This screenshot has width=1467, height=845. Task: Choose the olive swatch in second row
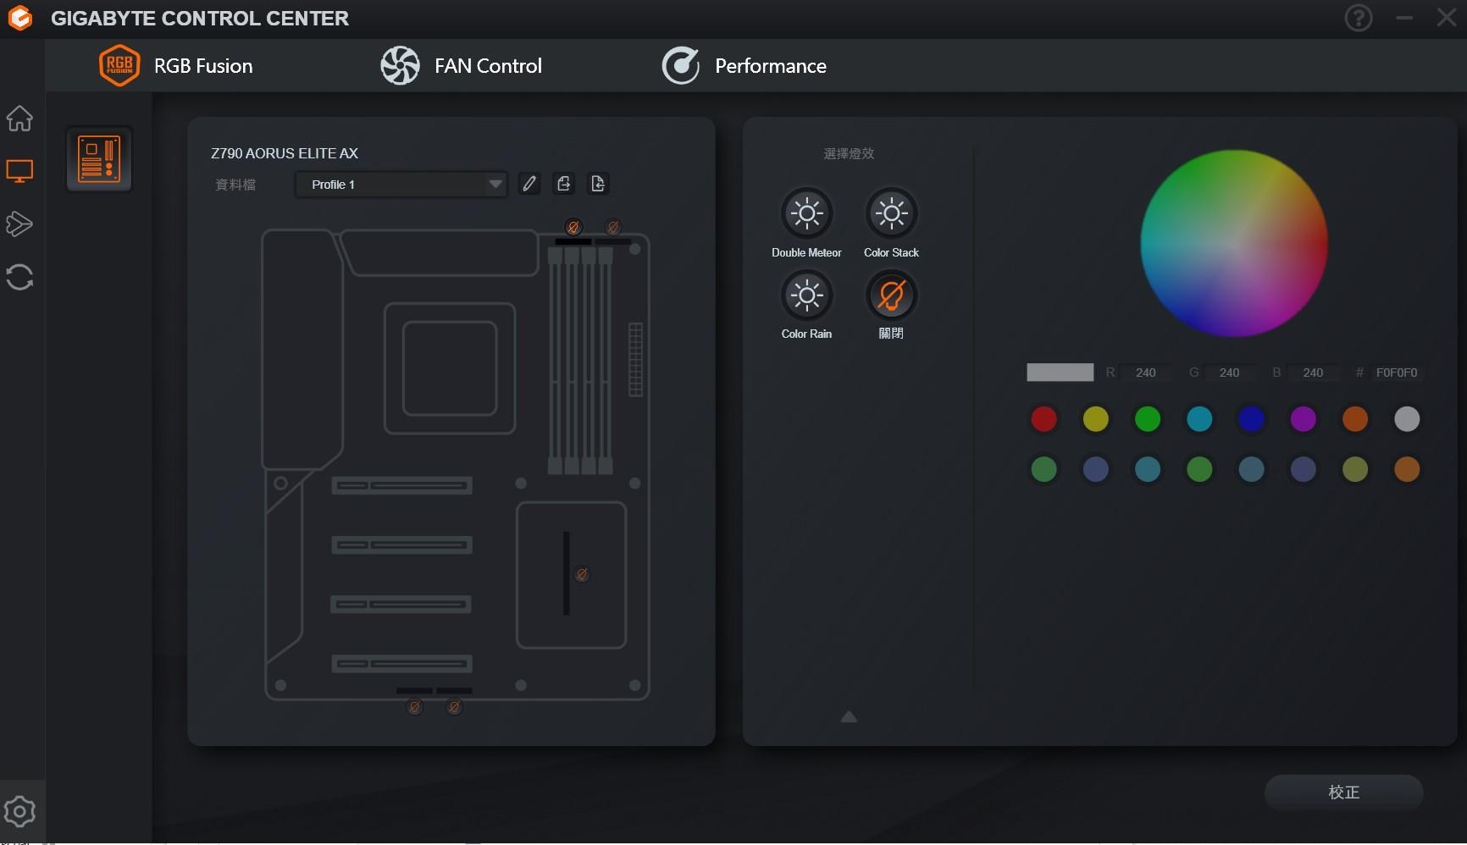1355,469
